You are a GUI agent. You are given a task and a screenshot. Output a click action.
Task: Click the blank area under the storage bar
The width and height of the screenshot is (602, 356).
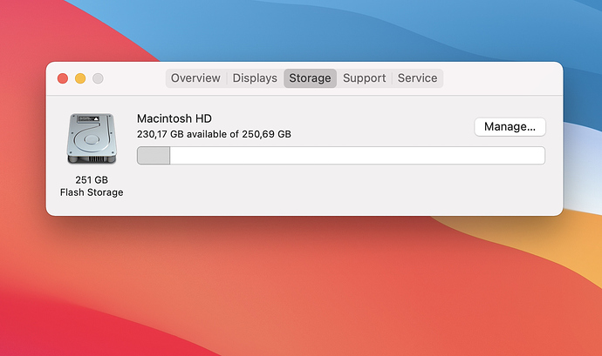pos(341,190)
